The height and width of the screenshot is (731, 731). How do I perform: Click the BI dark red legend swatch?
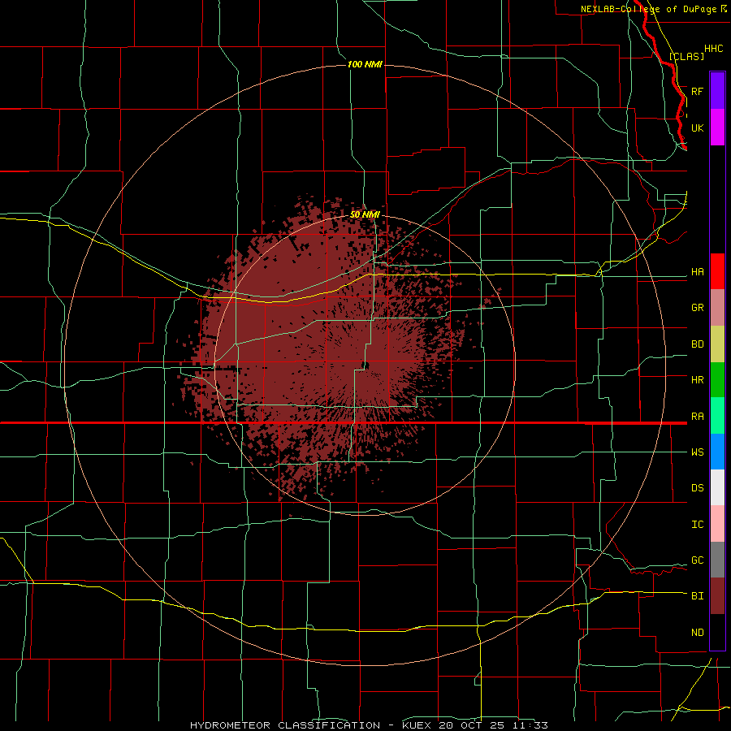717,596
